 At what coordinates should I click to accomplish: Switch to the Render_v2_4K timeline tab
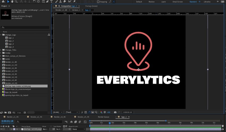pos(36,117)
